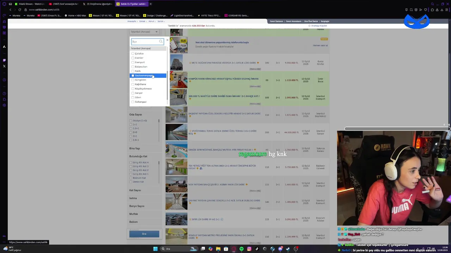The height and width of the screenshot is (253, 451).
Task: Check the Sarıyer district box
Action: pyautogui.click(x=133, y=93)
